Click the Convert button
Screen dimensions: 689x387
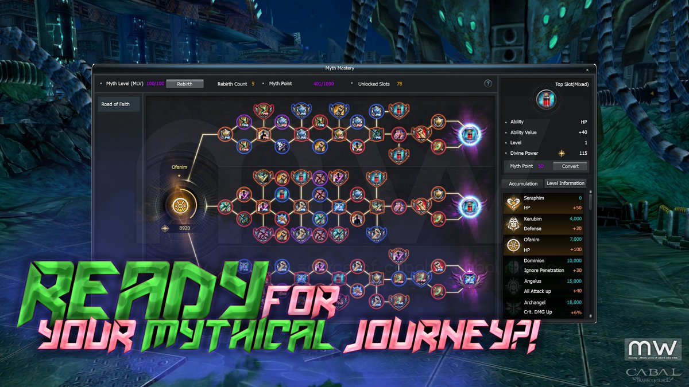(570, 166)
